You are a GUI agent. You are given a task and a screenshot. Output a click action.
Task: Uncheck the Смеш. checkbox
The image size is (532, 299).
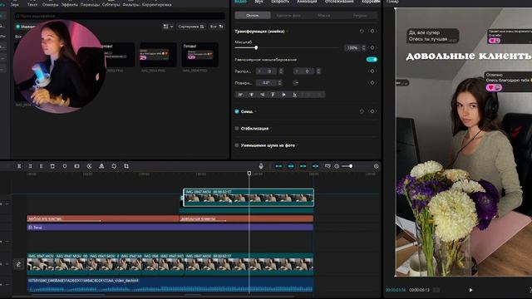[237, 111]
